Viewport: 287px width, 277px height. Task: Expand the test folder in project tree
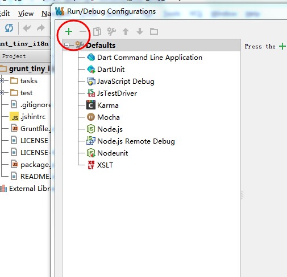(x=2, y=93)
